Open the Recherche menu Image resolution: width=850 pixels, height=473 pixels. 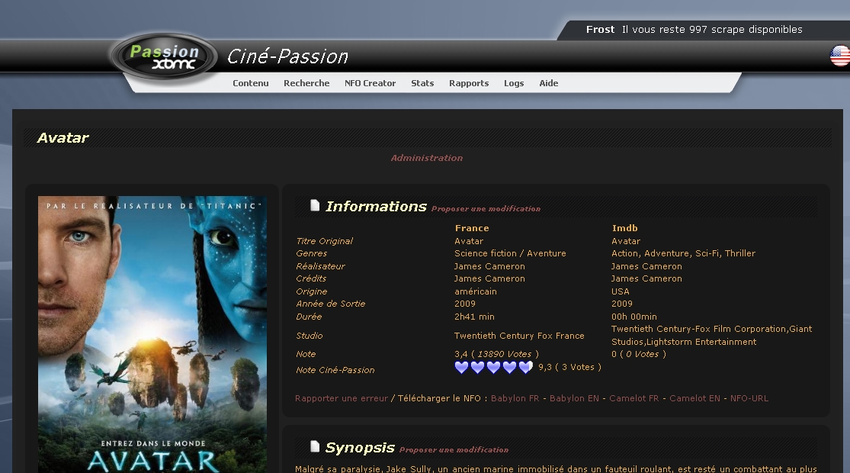point(306,83)
